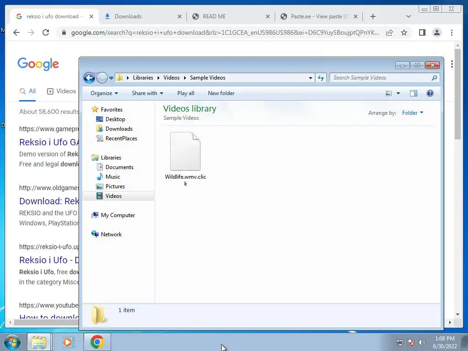Click Libraries in address breadcrumb
Viewport: 468px width, 351px height.
click(x=143, y=78)
